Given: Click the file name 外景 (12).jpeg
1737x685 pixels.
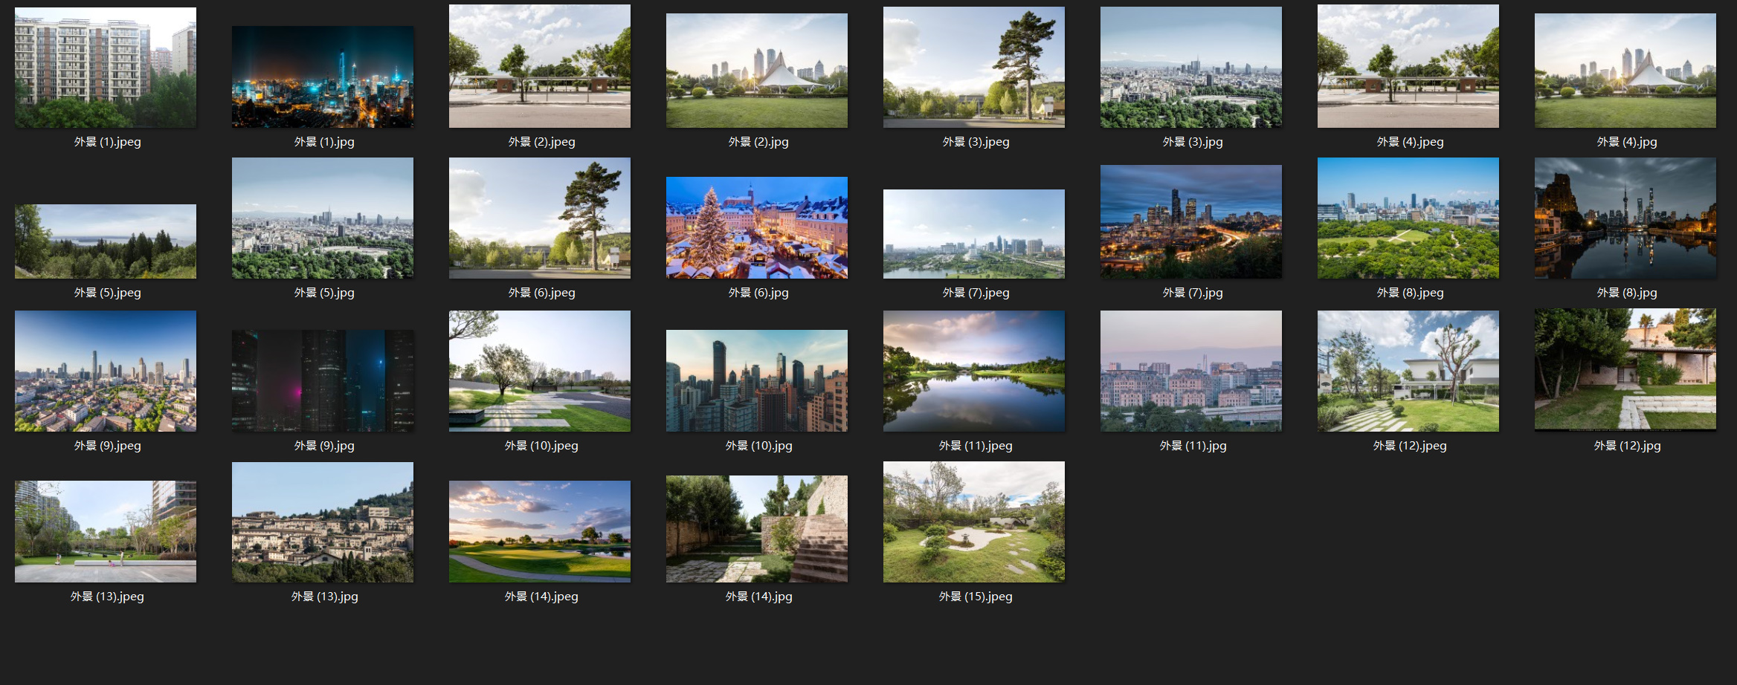Looking at the screenshot, I should (x=1410, y=446).
